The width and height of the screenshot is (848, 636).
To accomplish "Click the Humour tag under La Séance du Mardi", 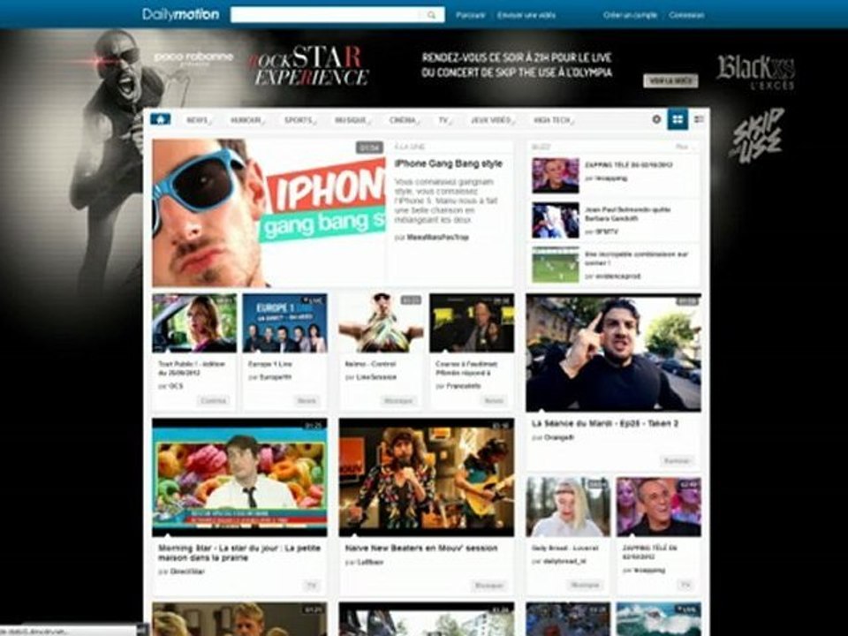I will coord(677,461).
